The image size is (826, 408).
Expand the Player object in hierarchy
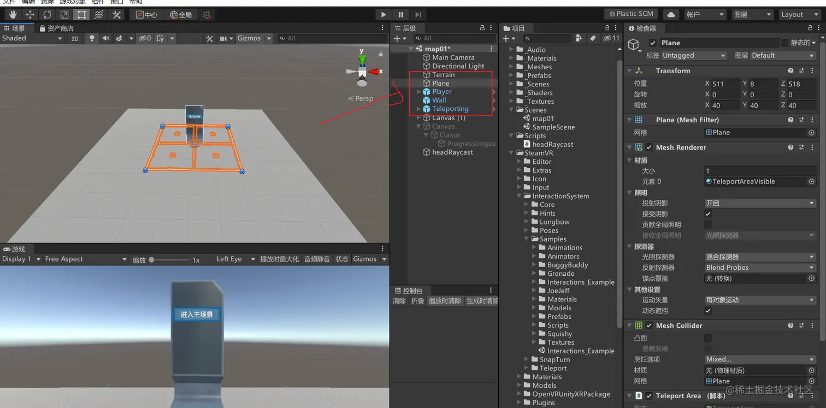419,92
